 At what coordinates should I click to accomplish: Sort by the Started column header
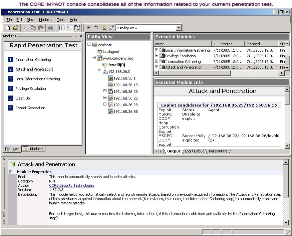click(228, 44)
